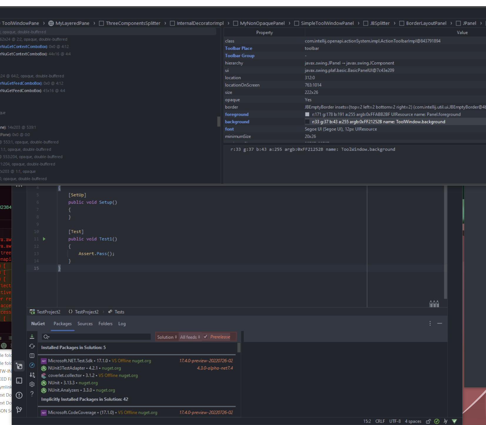486x425 pixels.
Task: Open the search options magnifier dropdown
Action: pos(46,337)
